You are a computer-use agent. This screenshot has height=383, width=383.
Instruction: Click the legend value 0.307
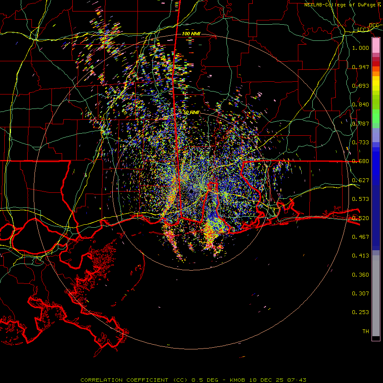[x=360, y=293]
